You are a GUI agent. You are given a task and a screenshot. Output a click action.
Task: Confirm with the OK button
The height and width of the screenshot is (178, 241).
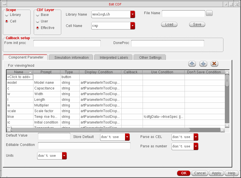coord(184,173)
